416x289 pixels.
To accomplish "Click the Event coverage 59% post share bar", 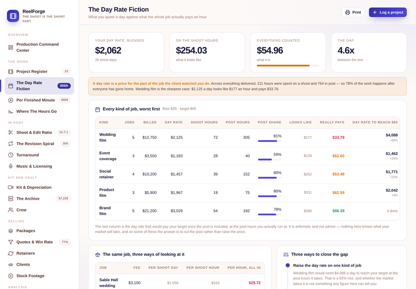I will 269,160.
